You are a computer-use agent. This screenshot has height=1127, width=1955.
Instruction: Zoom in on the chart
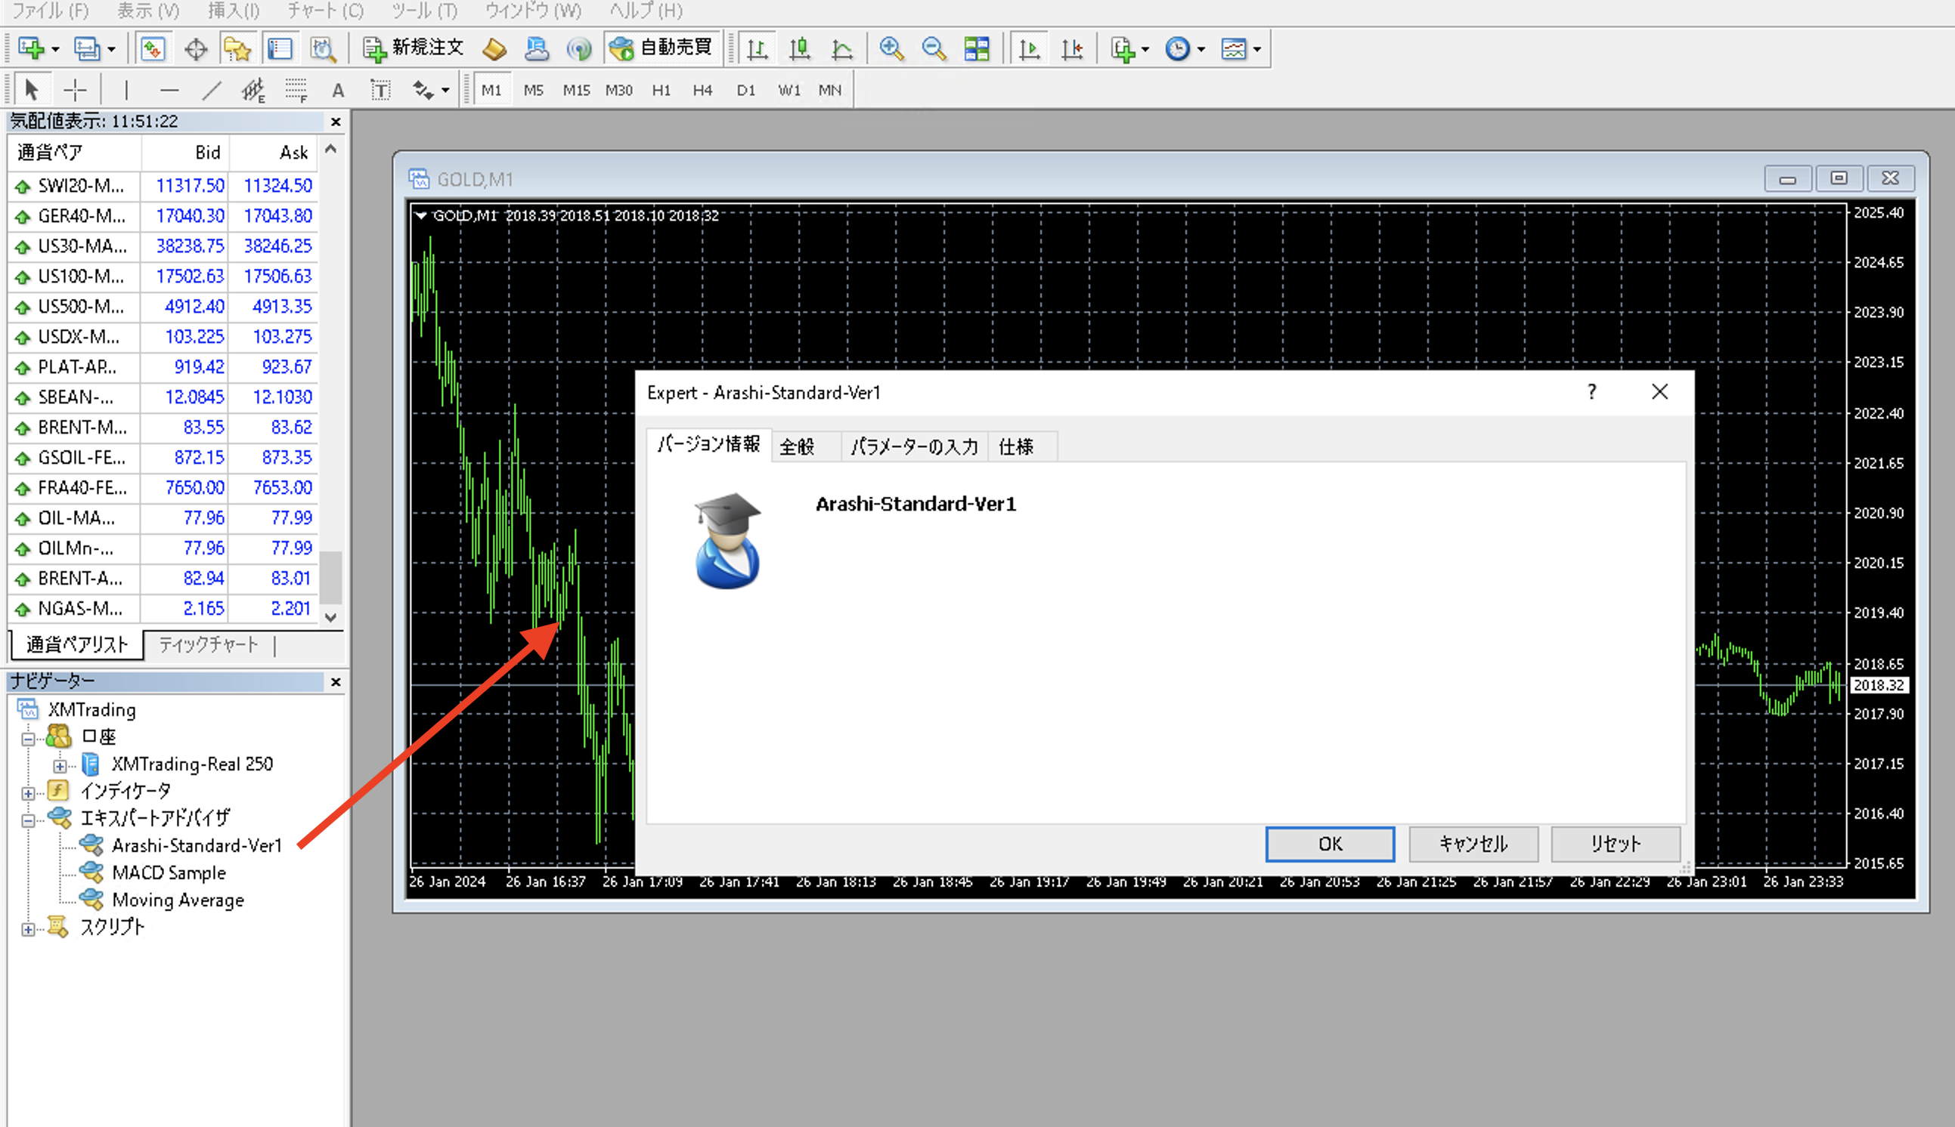pyautogui.click(x=891, y=49)
